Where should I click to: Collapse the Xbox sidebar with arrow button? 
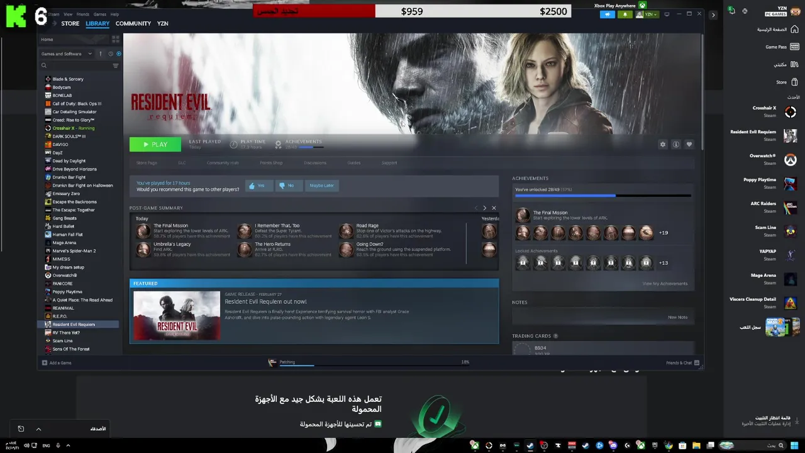tap(713, 14)
